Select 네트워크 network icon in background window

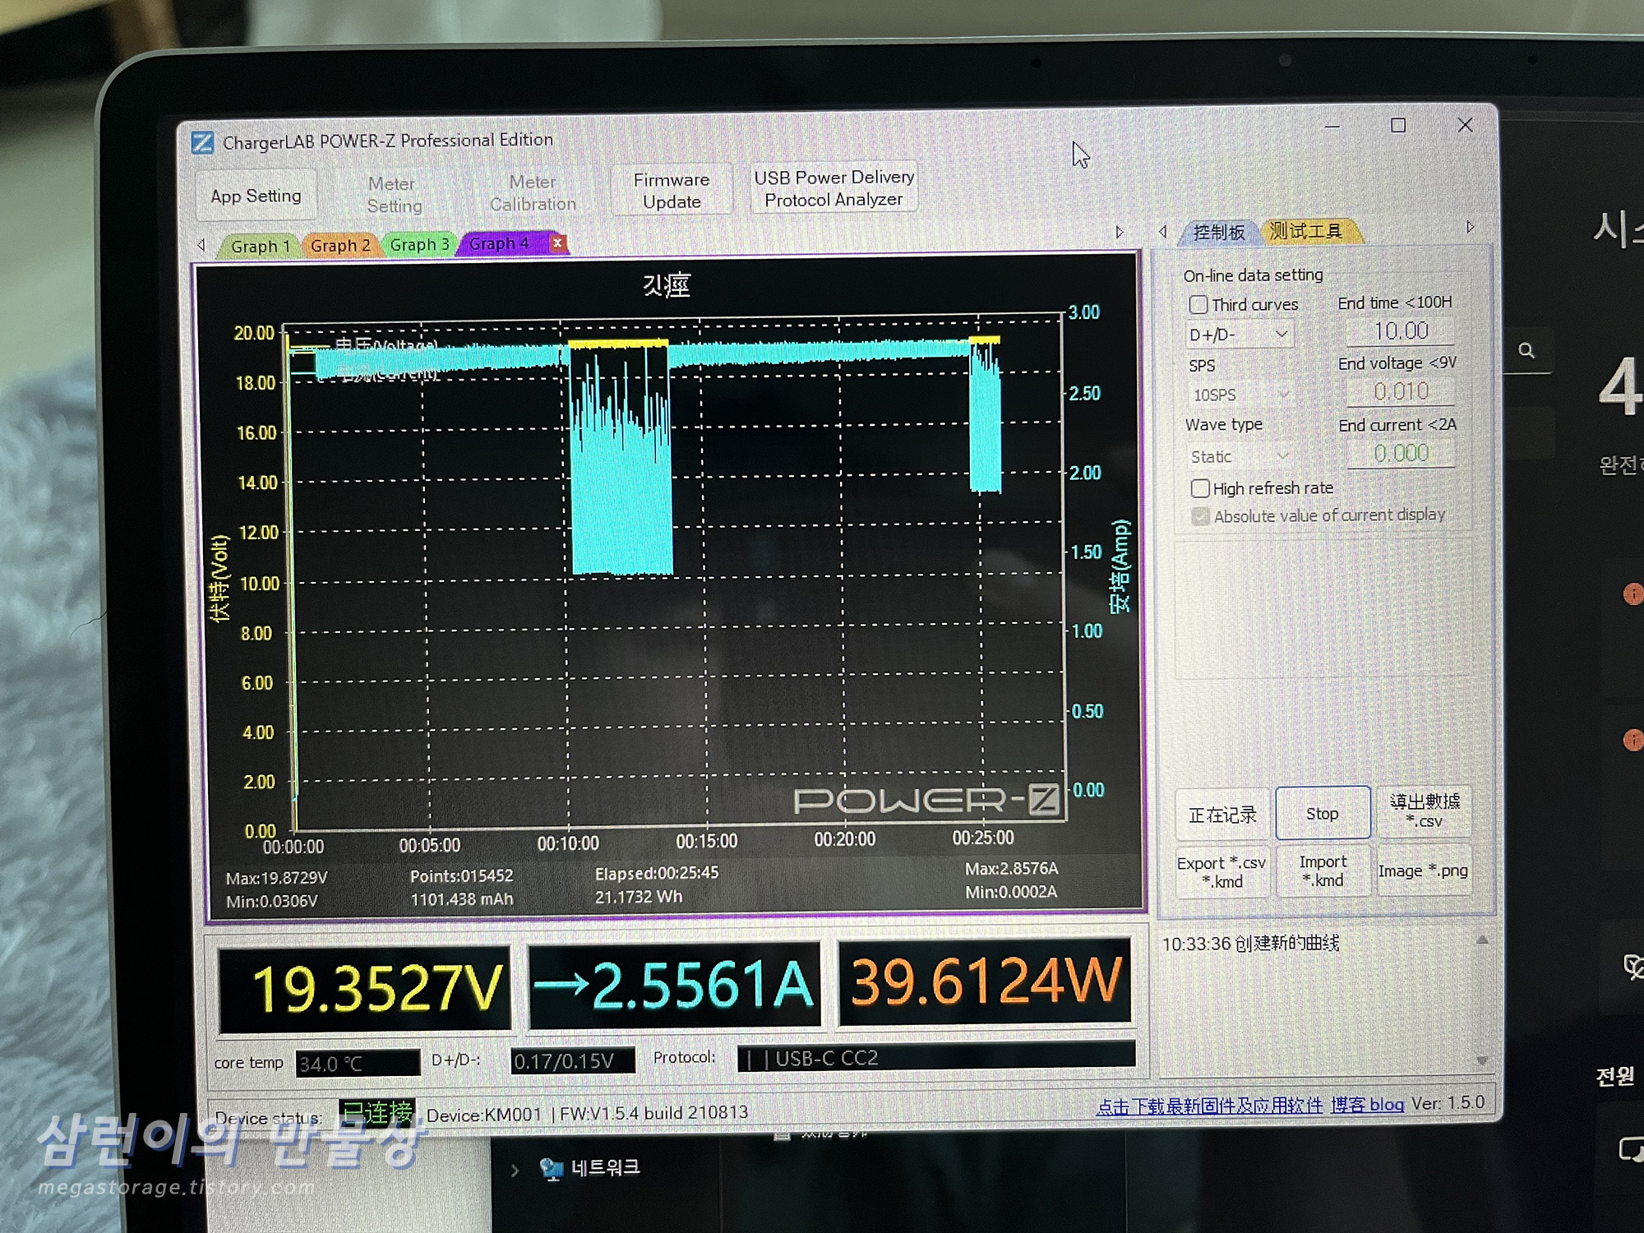[551, 1168]
